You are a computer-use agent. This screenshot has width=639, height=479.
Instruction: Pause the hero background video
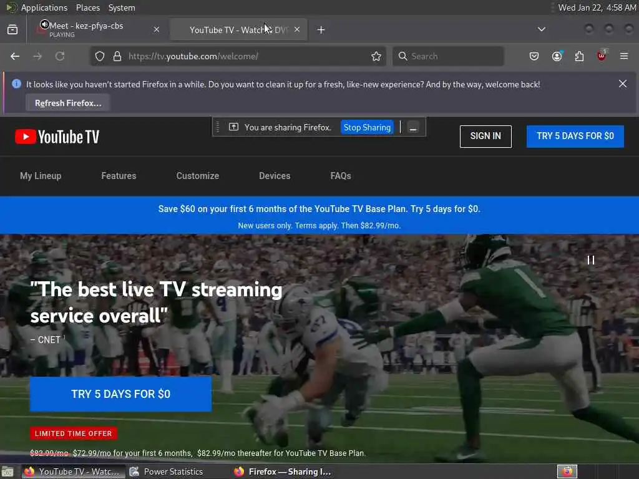tap(590, 260)
